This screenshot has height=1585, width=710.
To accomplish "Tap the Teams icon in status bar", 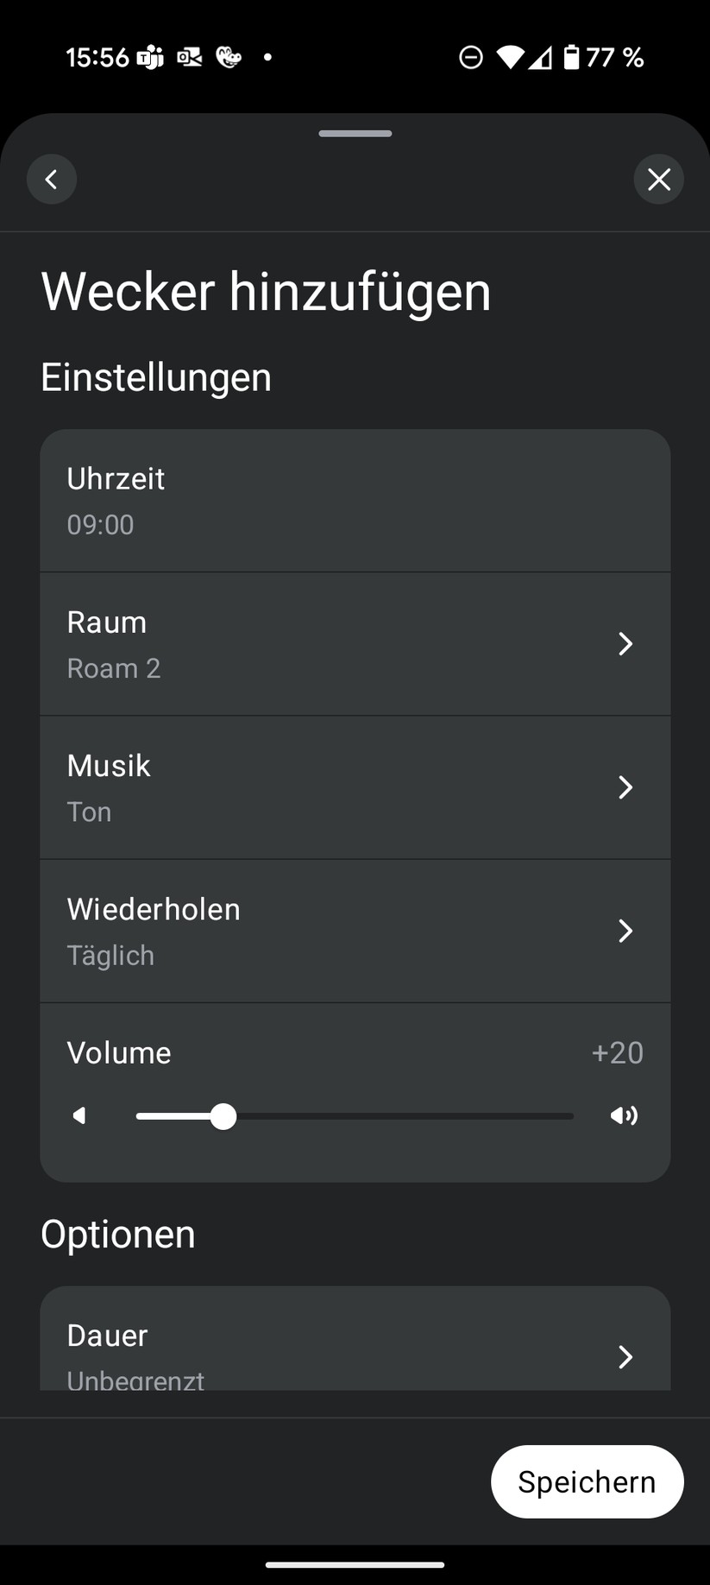I will [x=150, y=58].
